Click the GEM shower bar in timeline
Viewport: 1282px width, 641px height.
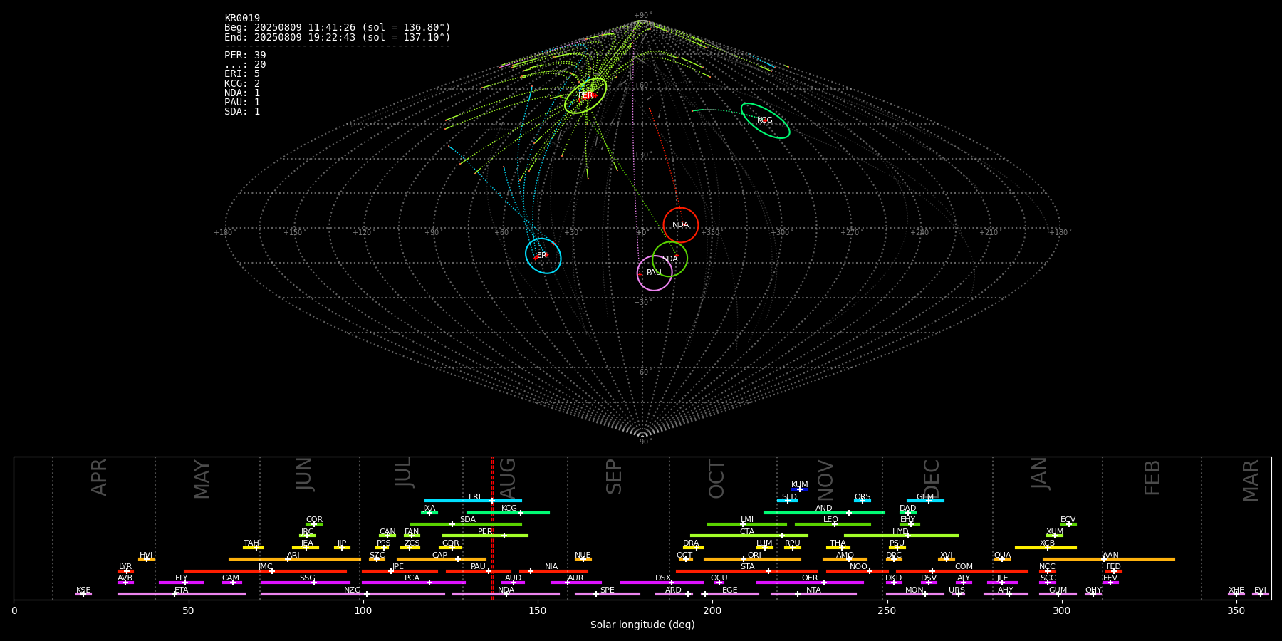pyautogui.click(x=925, y=501)
